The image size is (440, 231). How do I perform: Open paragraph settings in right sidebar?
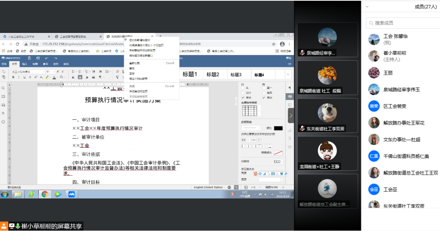[290, 88]
